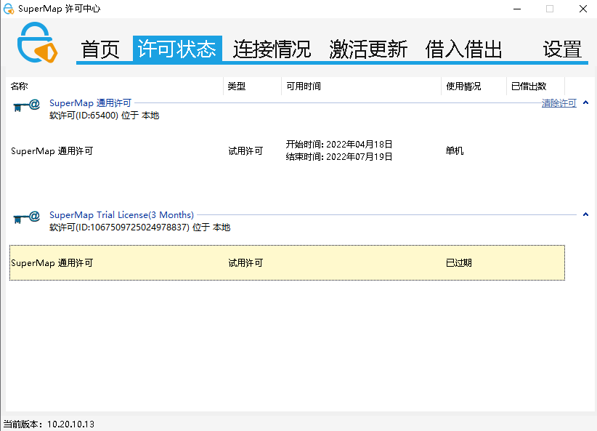The height and width of the screenshot is (431, 597).
Task: Click the 已过期 status text
Action: pos(459,263)
